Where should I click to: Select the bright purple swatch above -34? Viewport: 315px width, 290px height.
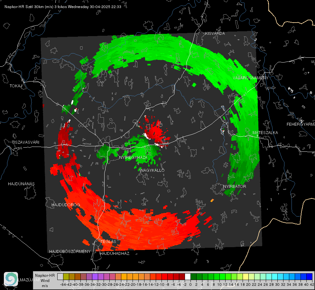(95, 276)
